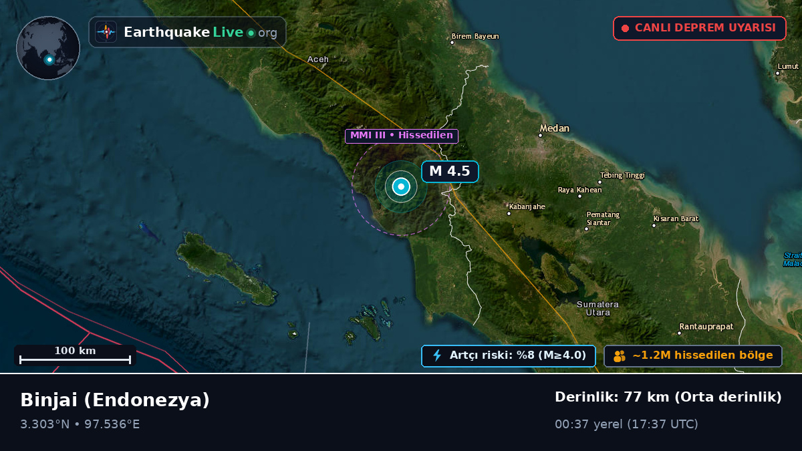Click the Tebing Tinggi town label

pyautogui.click(x=623, y=175)
